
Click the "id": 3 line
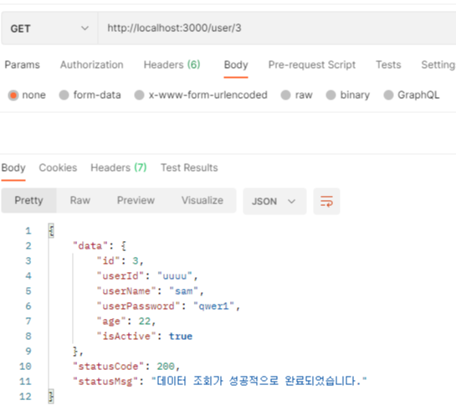pos(120,261)
